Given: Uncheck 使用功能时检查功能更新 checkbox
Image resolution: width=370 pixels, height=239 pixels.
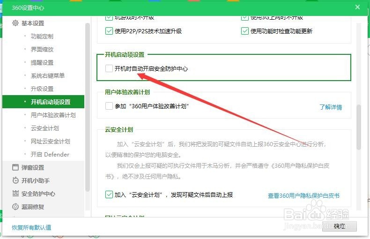Looking at the screenshot, I should click(244, 31).
